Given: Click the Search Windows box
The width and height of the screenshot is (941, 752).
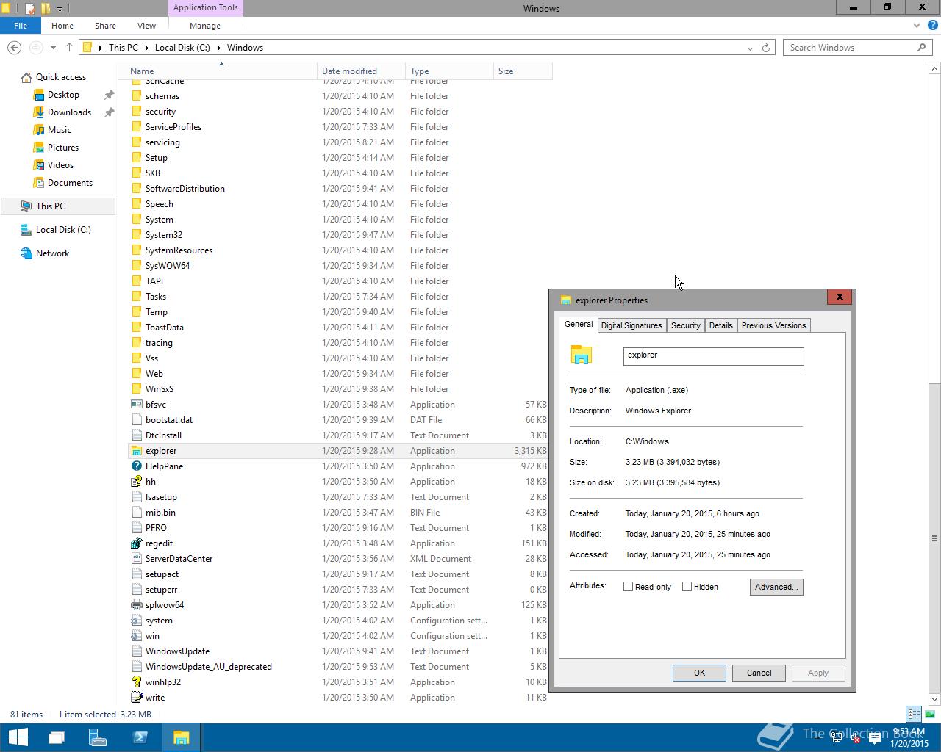Looking at the screenshot, I should click(849, 48).
